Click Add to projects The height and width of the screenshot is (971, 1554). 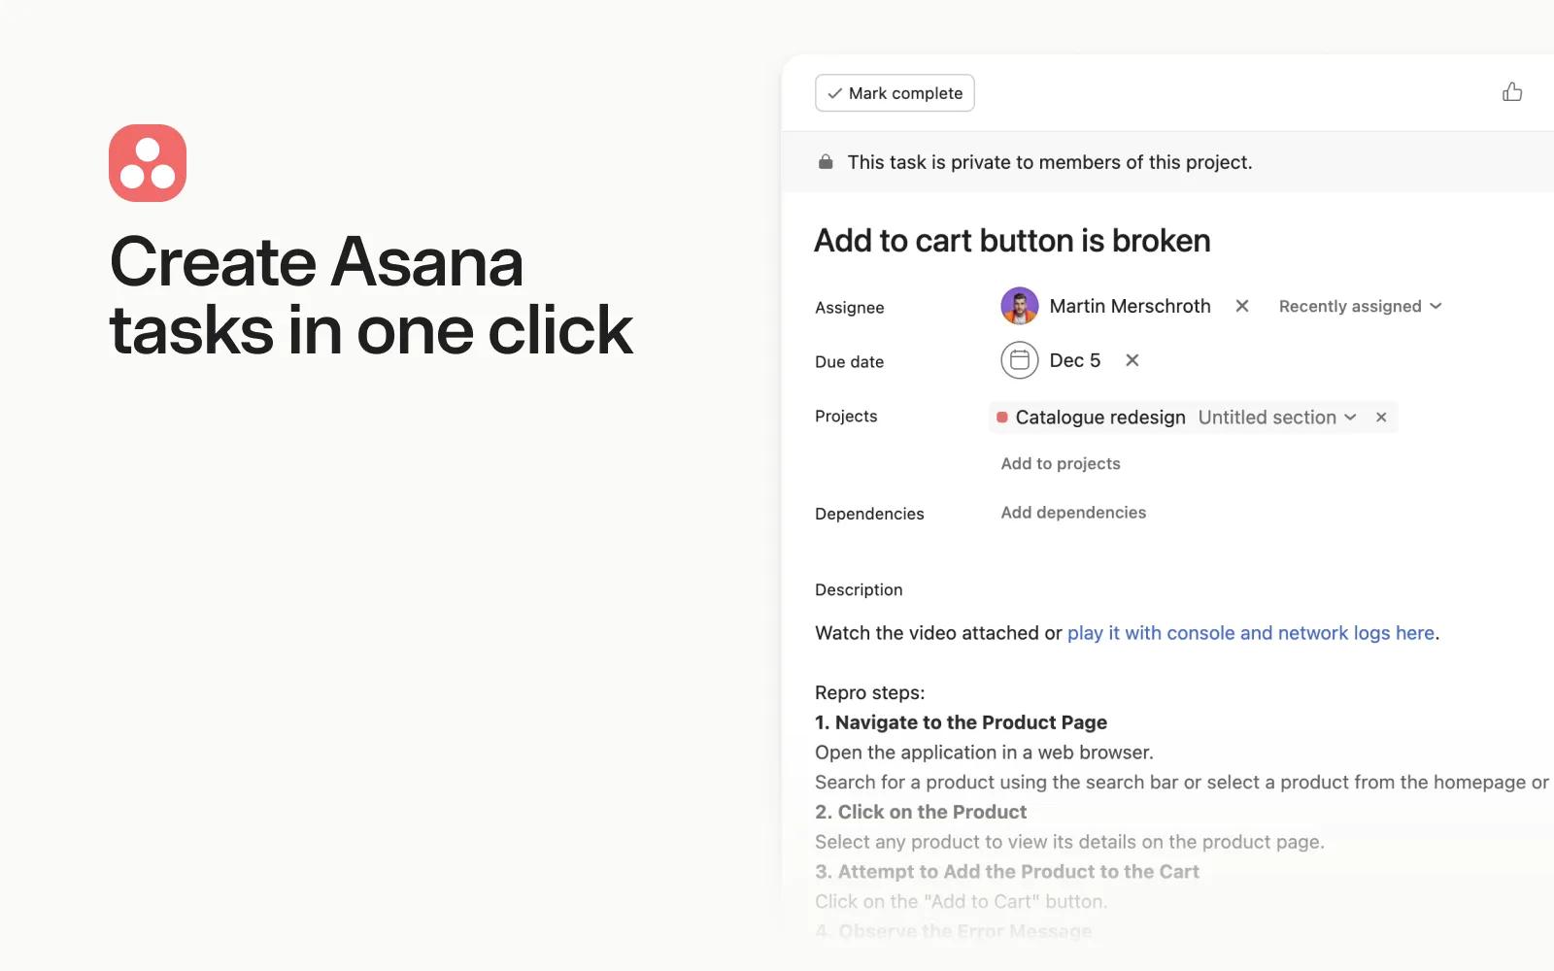[x=1061, y=464]
